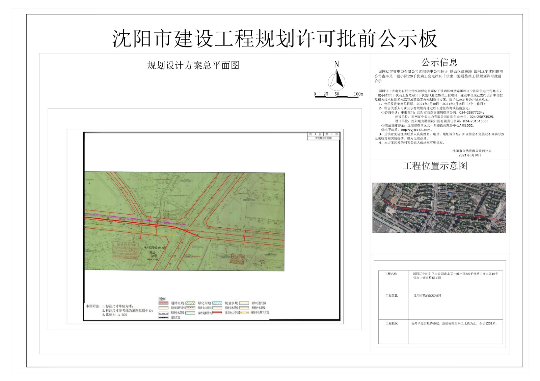Toggle the 现状排水管线 legend entry
The width and height of the screenshot is (540, 381).
point(217,308)
